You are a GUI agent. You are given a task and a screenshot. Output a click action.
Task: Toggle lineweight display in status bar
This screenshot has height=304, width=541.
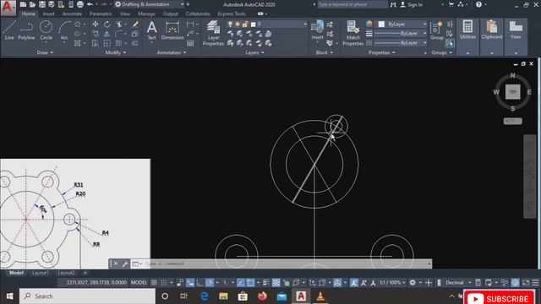tap(266, 283)
